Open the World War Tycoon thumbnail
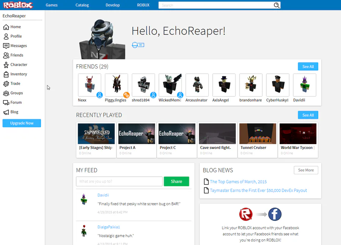341x245 pixels. pos(298,134)
